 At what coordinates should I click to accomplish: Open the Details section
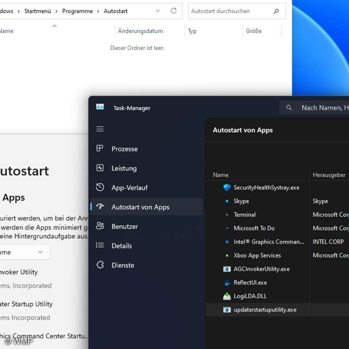click(121, 246)
